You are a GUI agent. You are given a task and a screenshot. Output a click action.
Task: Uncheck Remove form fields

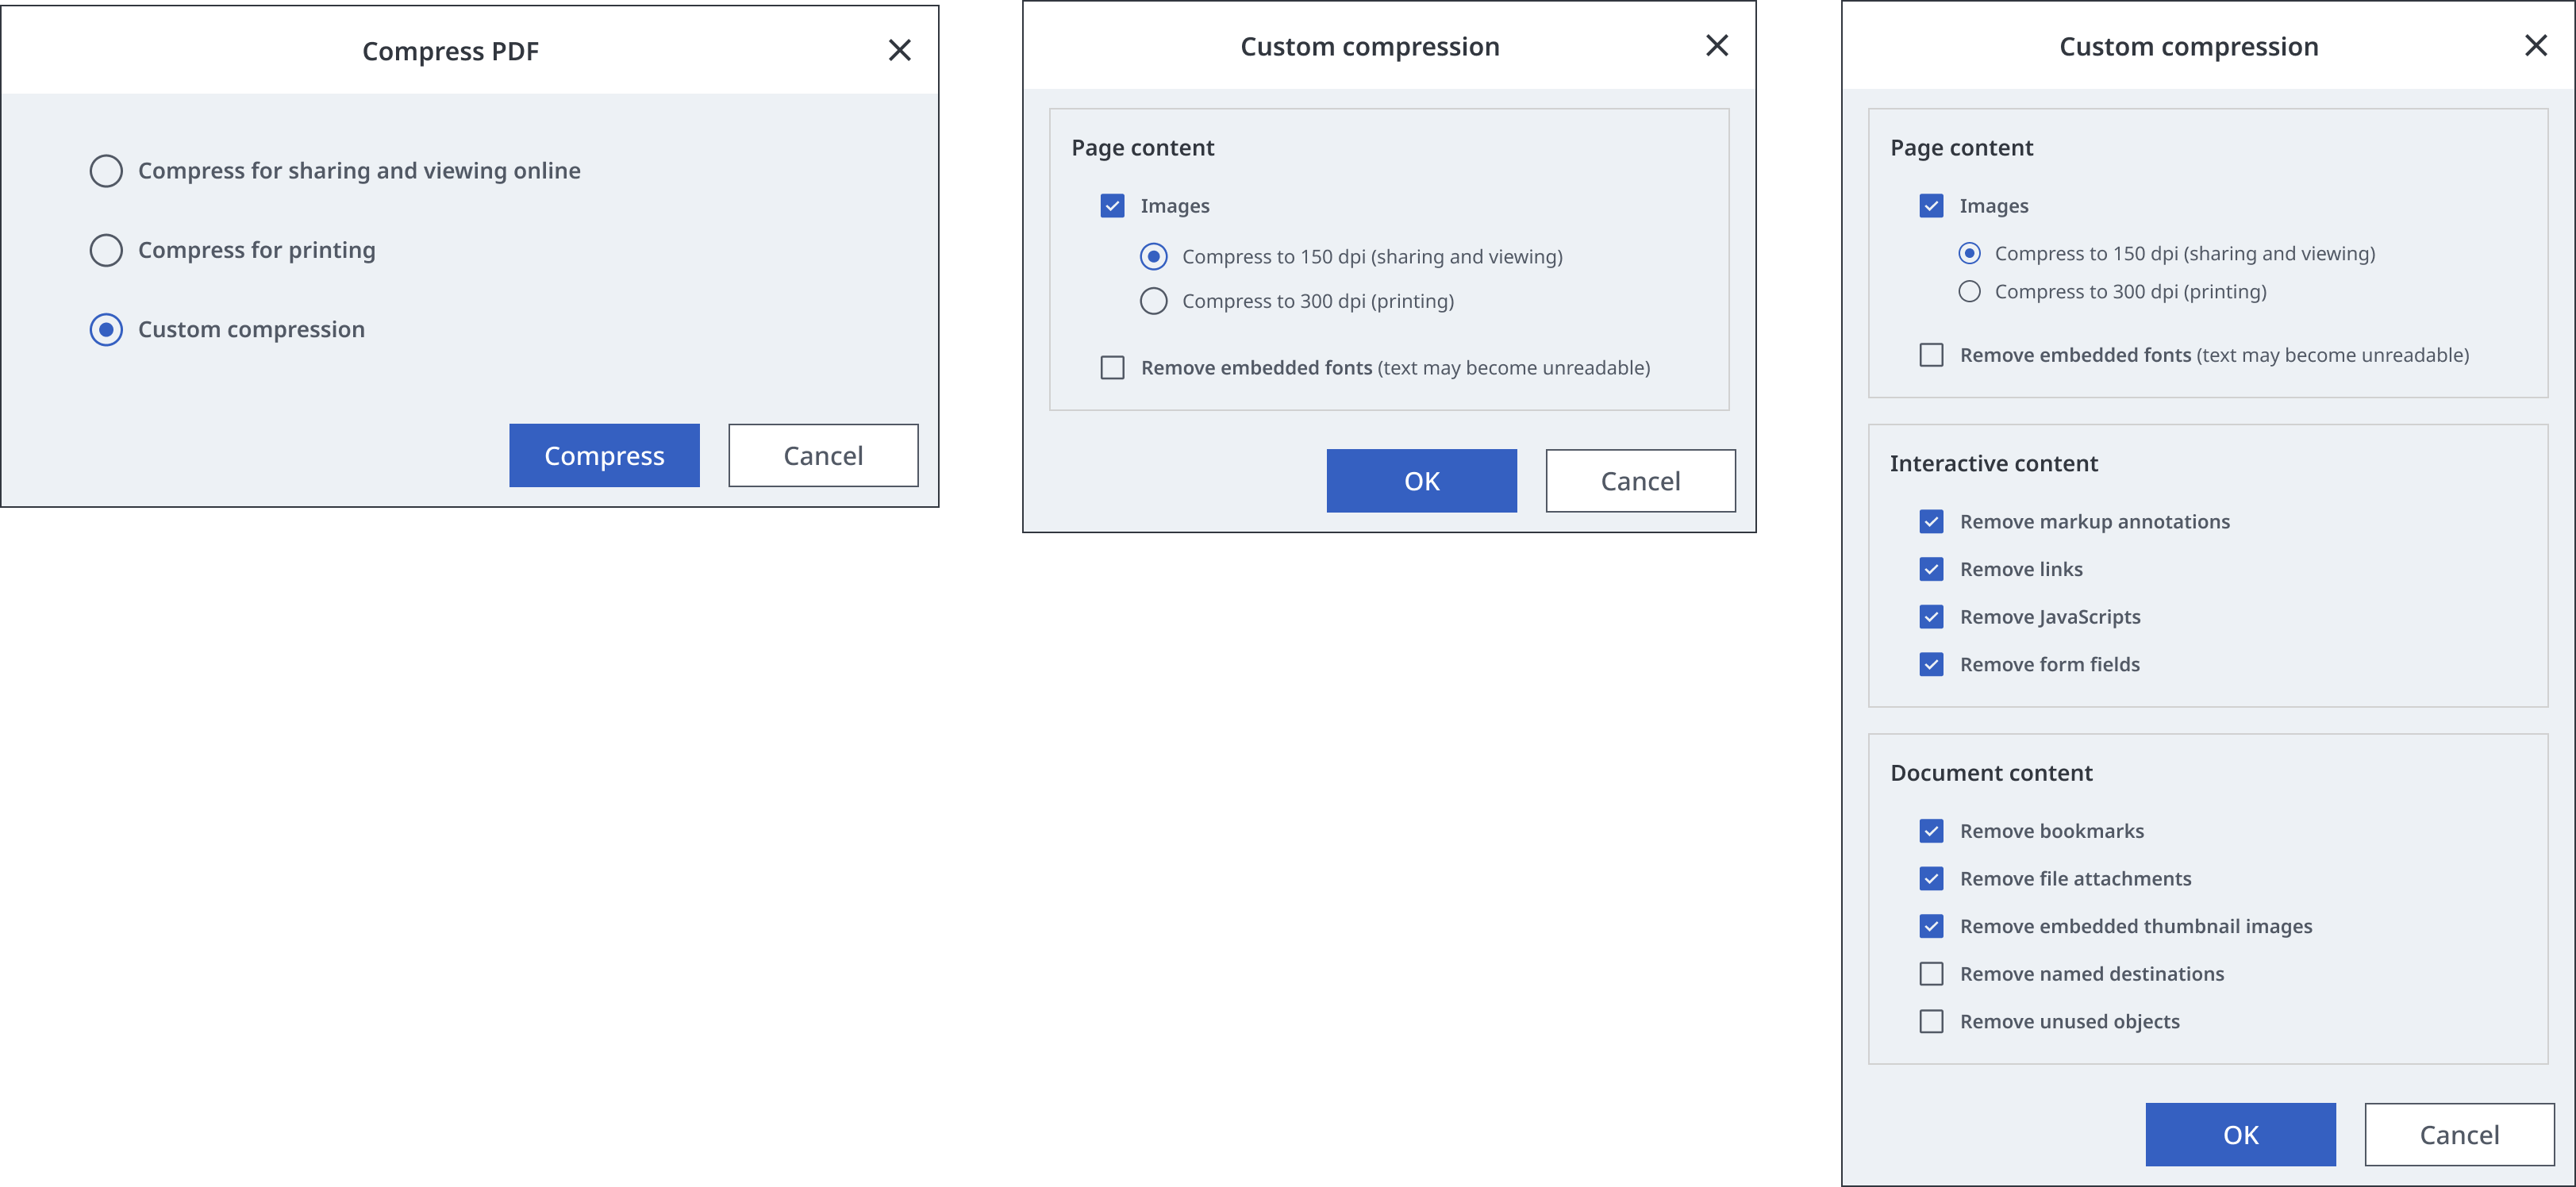[x=1931, y=664]
